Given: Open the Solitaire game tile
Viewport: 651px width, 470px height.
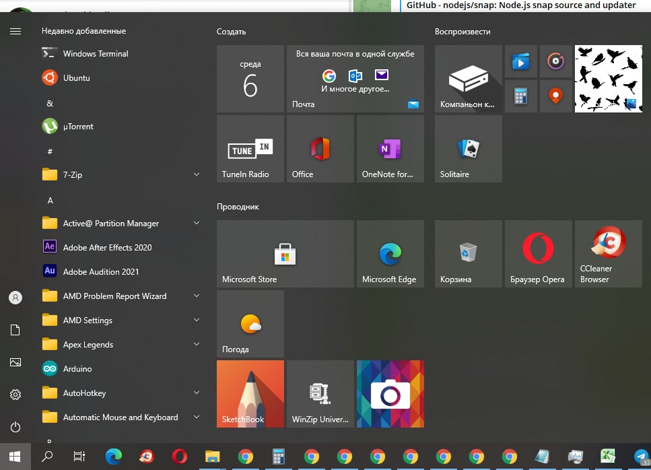Looking at the screenshot, I should [x=468, y=149].
